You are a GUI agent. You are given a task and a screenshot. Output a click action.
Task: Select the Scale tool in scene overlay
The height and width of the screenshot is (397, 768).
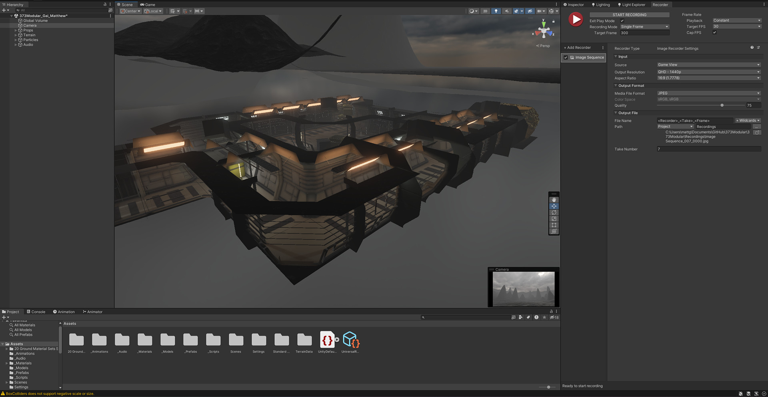554,219
